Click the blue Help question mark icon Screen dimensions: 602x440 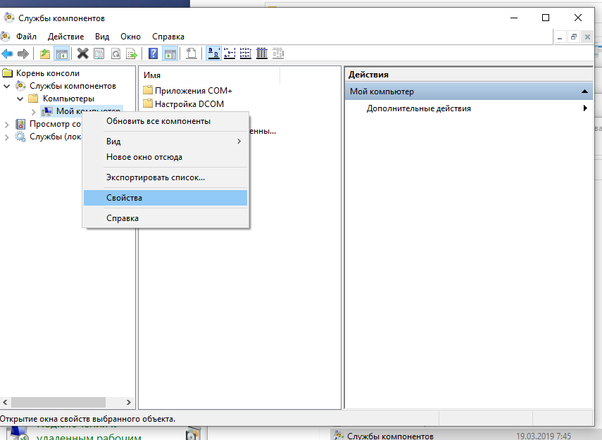(x=153, y=54)
